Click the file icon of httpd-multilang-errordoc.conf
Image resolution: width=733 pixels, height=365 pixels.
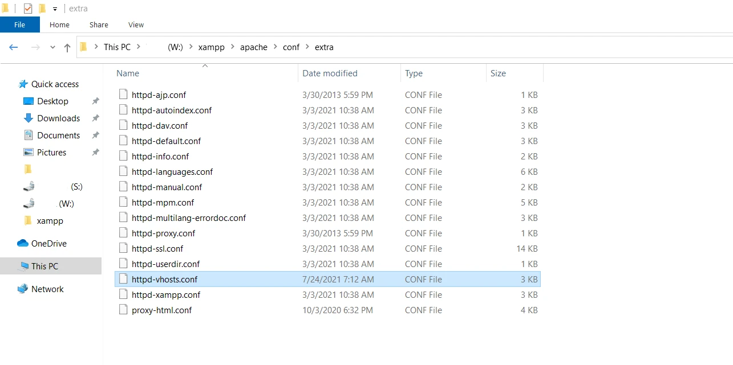pyautogui.click(x=123, y=218)
